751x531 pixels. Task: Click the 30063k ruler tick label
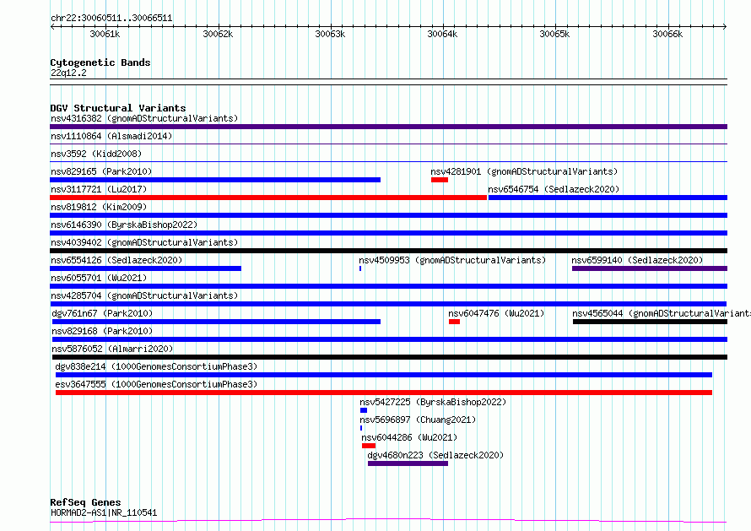[x=330, y=34]
